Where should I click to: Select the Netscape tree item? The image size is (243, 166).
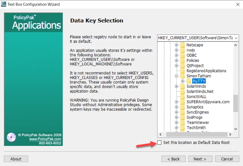(195, 45)
